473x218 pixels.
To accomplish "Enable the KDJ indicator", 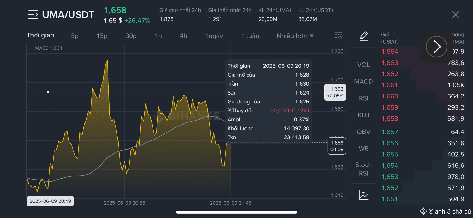I will coord(363,115).
